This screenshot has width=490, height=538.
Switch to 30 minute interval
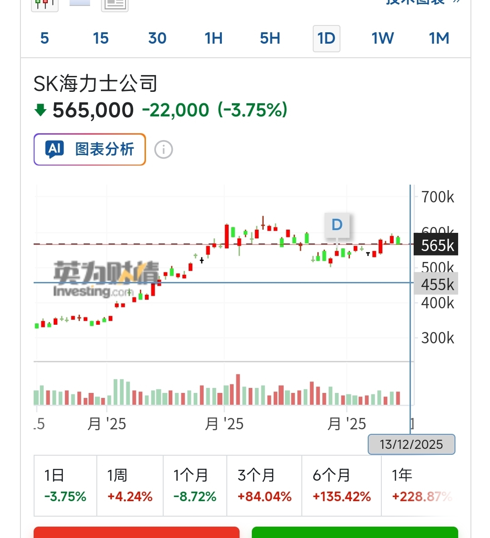[x=157, y=39]
